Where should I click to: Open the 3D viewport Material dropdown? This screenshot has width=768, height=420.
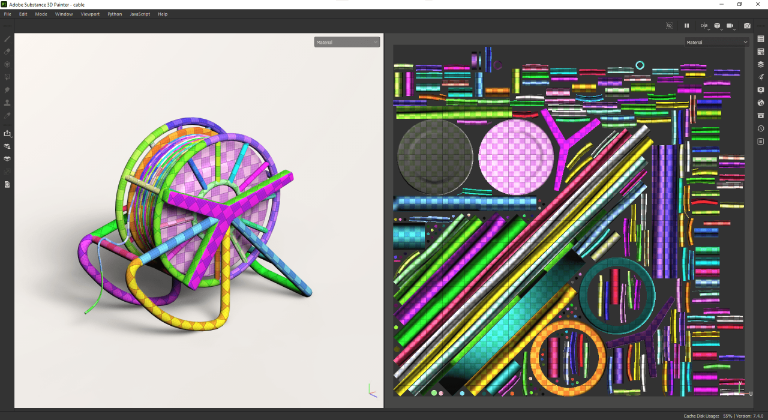pos(347,42)
